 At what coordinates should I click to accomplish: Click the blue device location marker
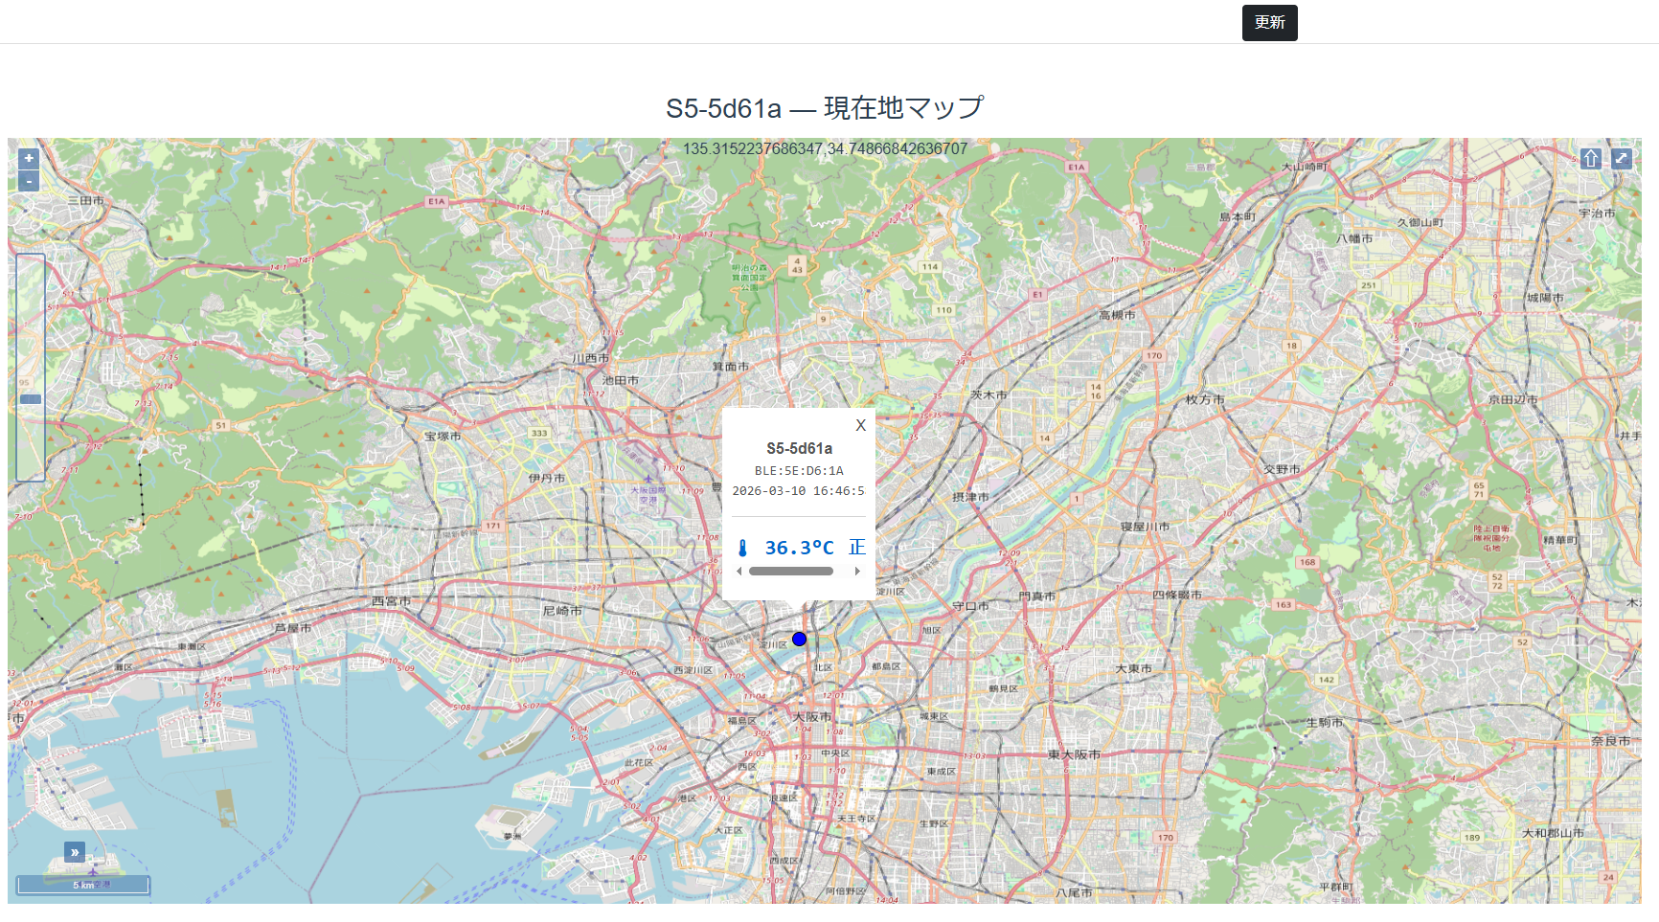coord(799,640)
